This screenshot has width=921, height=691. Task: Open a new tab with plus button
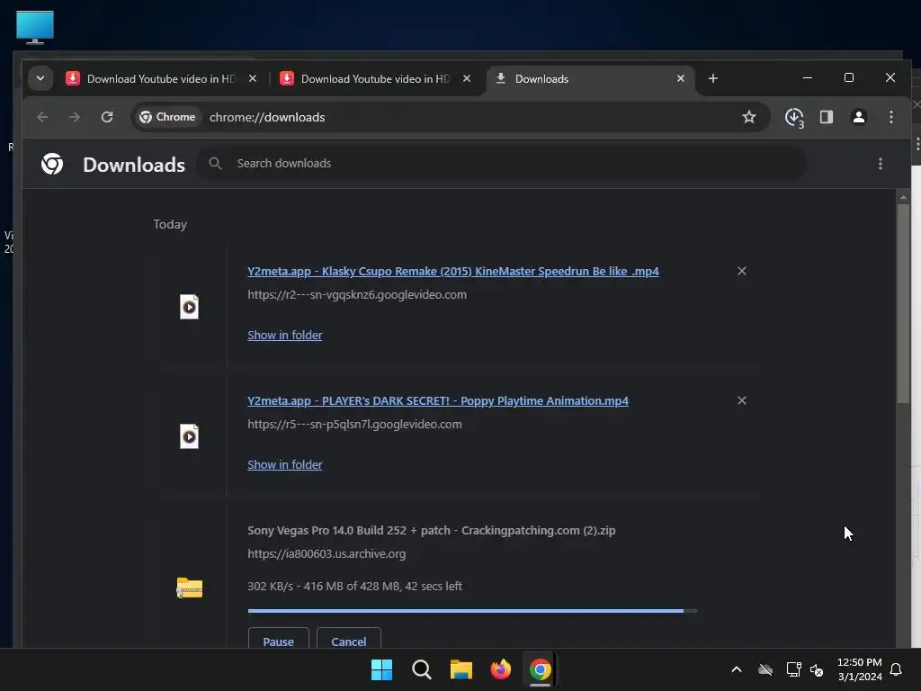click(x=712, y=78)
